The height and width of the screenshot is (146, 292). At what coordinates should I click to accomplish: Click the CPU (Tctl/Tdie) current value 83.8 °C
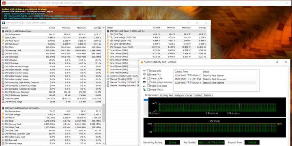[157, 34]
